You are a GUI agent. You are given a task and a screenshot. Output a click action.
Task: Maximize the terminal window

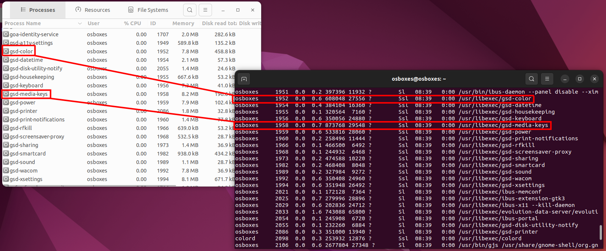pos(579,79)
